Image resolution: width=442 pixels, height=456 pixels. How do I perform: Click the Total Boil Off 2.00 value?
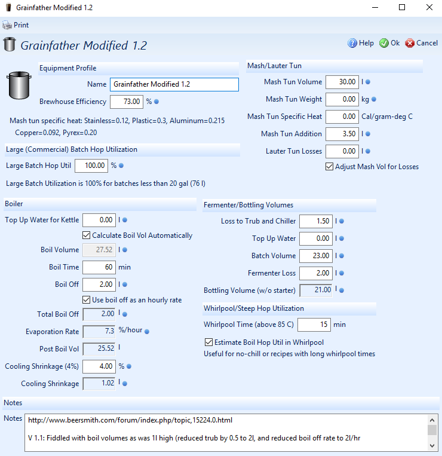(99, 314)
